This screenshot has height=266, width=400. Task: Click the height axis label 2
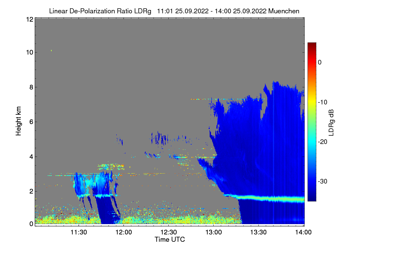click(31, 191)
